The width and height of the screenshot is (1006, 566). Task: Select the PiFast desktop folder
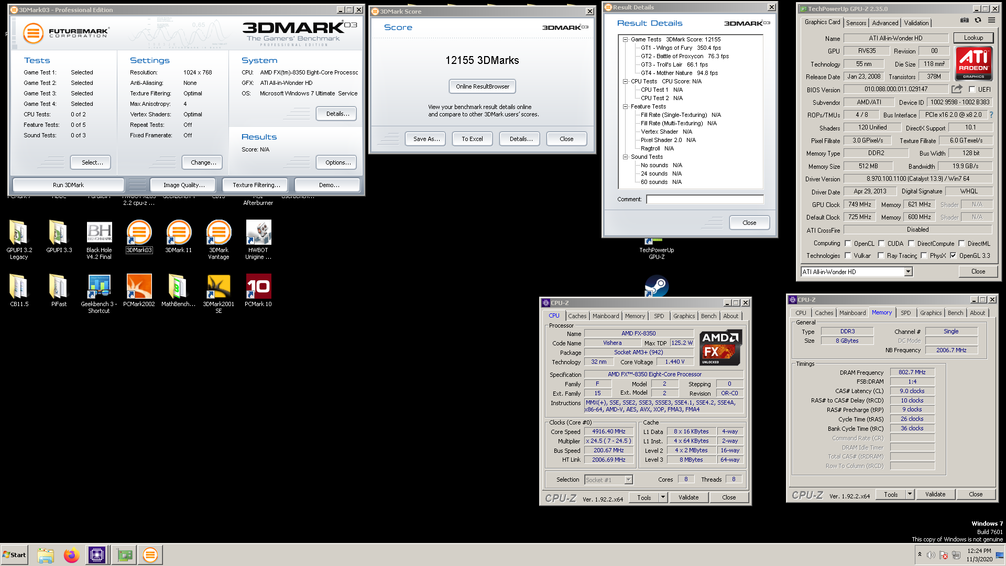tap(59, 290)
